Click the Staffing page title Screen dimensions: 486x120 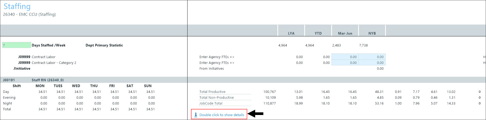tap(17, 6)
